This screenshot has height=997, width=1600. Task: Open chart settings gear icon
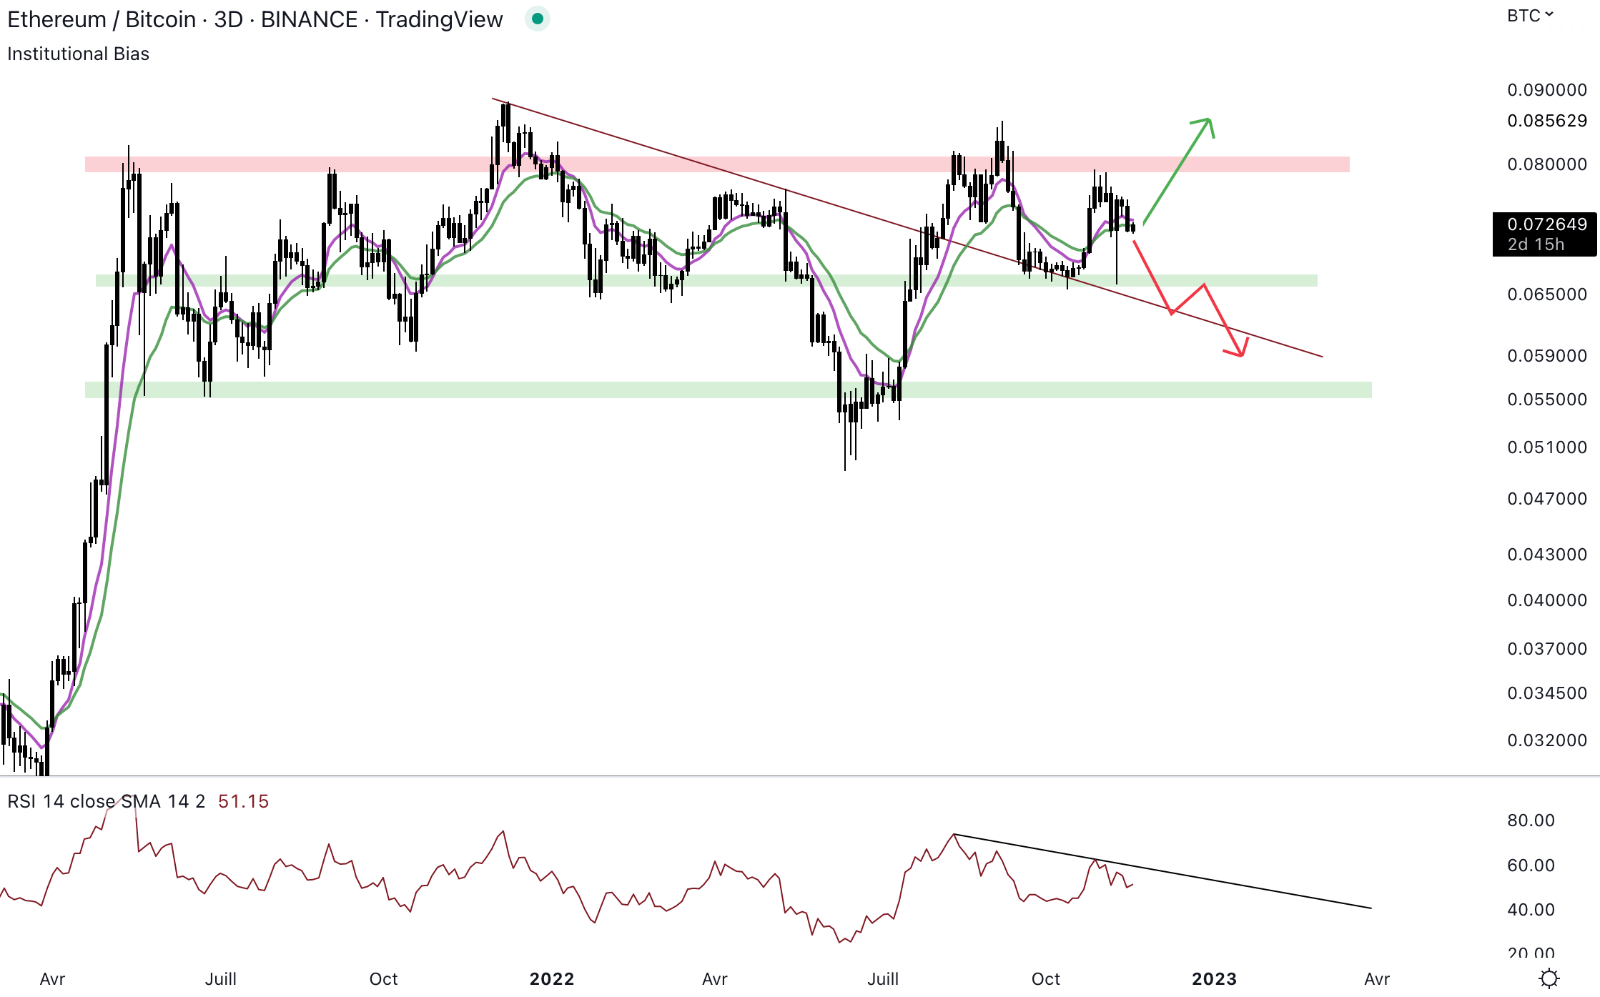point(1549,978)
